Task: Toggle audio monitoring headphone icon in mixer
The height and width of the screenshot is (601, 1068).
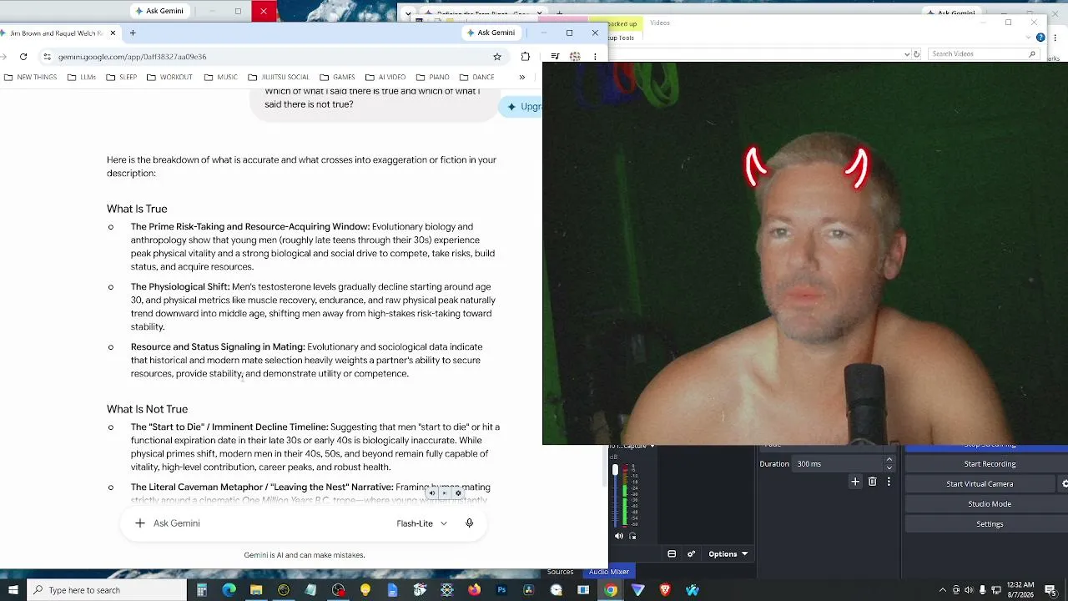Action: tap(632, 536)
